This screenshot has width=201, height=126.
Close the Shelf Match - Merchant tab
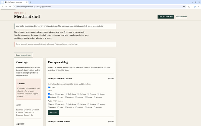(27, 2)
